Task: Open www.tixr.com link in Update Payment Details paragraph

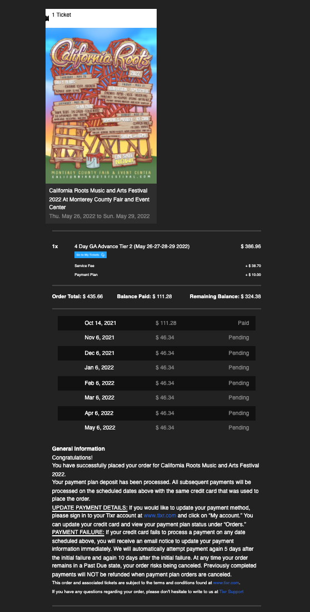Action: [160, 516]
